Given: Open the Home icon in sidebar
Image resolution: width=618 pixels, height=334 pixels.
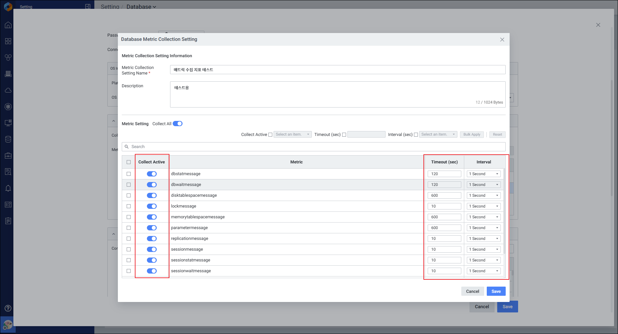Looking at the screenshot, I should tap(8, 25).
